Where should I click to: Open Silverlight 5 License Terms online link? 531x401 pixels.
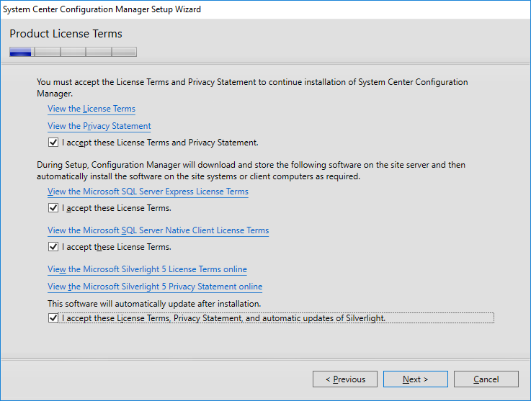pos(147,269)
